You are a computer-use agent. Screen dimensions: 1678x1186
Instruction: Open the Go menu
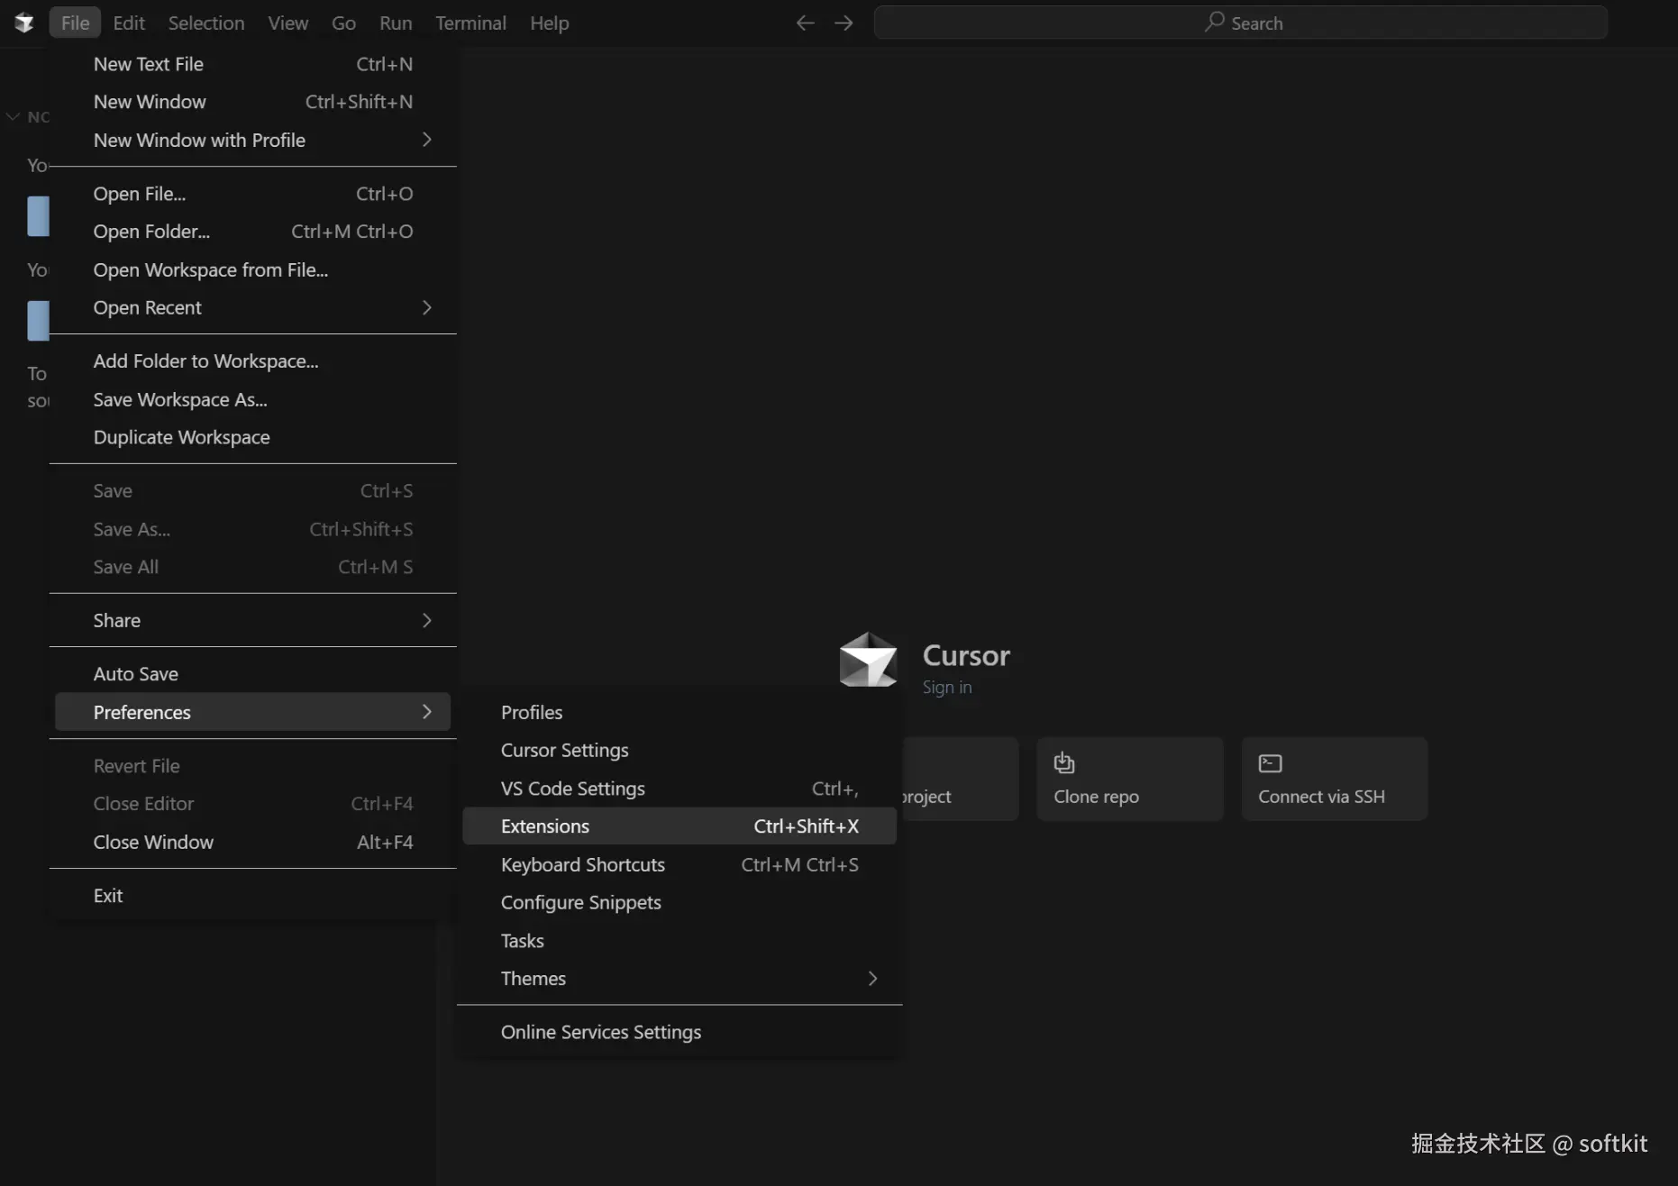coord(343,23)
